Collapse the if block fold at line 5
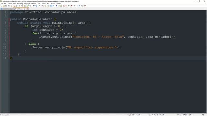Image resolution: width=207 pixels, height=116 pixels. [9, 26]
